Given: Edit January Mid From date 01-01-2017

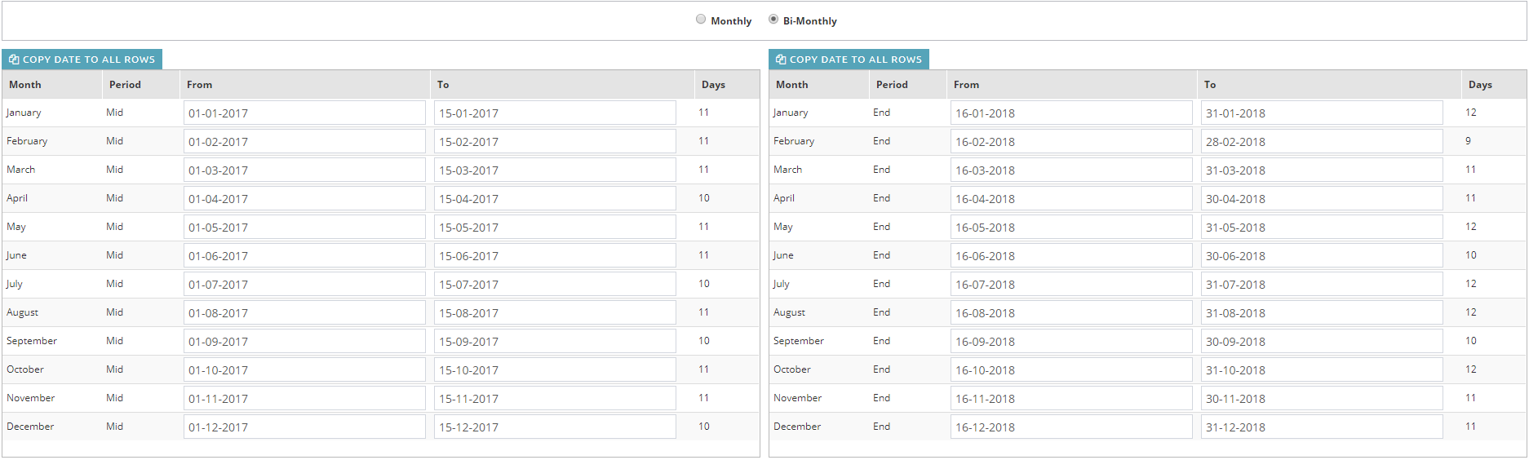Looking at the screenshot, I should click(x=304, y=113).
